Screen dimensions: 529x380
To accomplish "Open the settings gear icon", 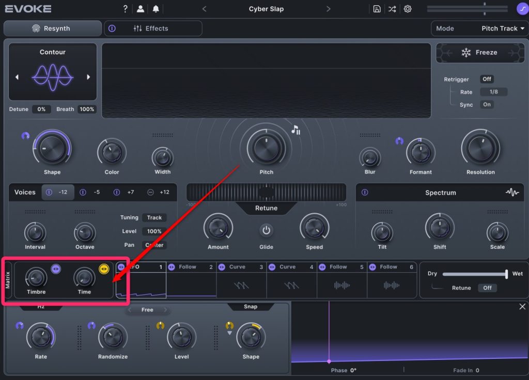I will tap(408, 9).
